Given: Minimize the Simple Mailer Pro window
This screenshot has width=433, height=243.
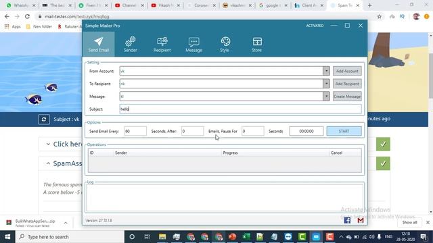Looking at the screenshot, I should coord(334,26).
